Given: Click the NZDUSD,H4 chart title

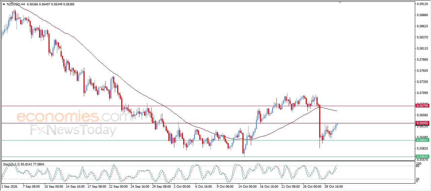Looking at the screenshot, I should click(15, 4).
